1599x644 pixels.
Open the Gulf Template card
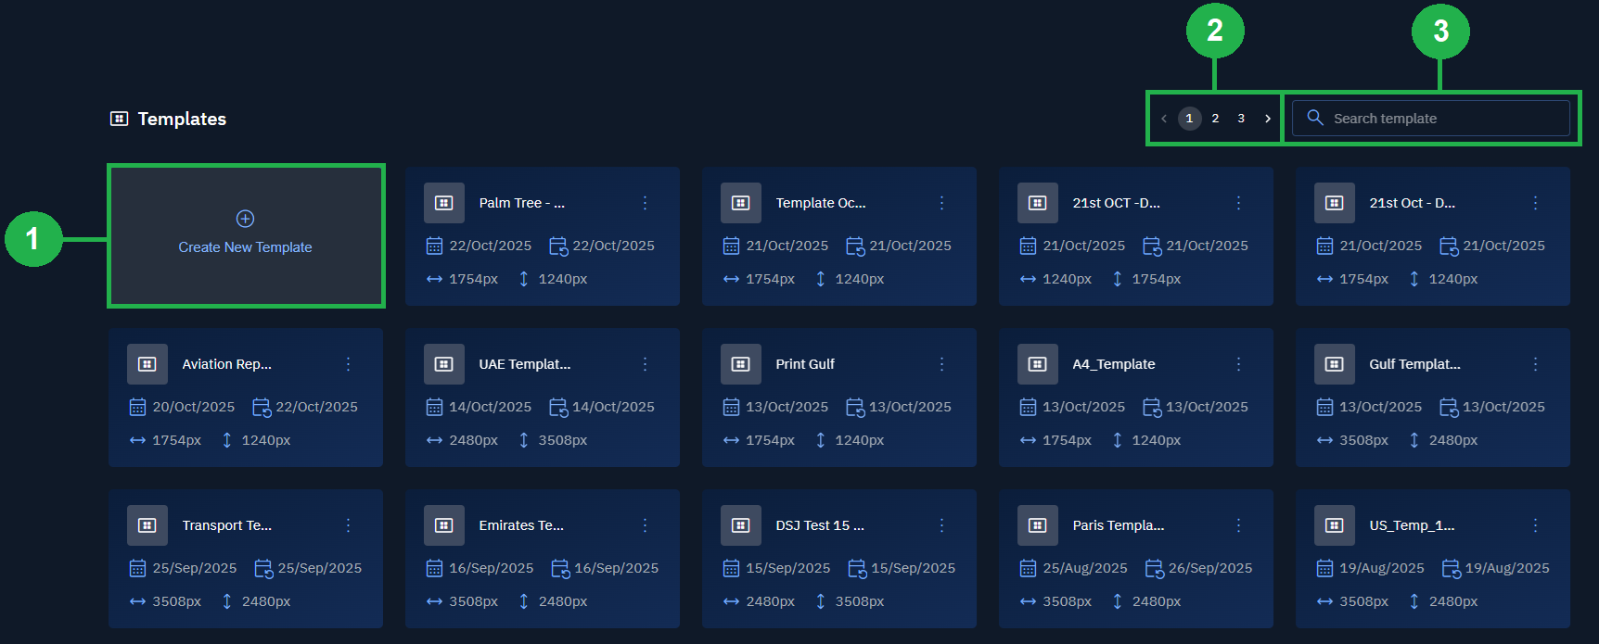pos(1414,364)
